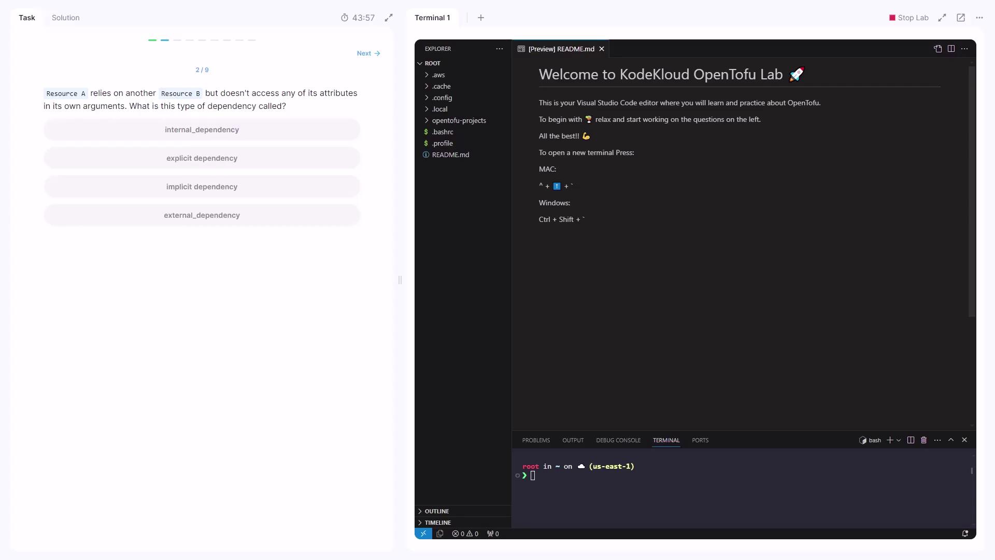Pick the 'internal_dependency' answer
The height and width of the screenshot is (560, 995).
[202, 130]
